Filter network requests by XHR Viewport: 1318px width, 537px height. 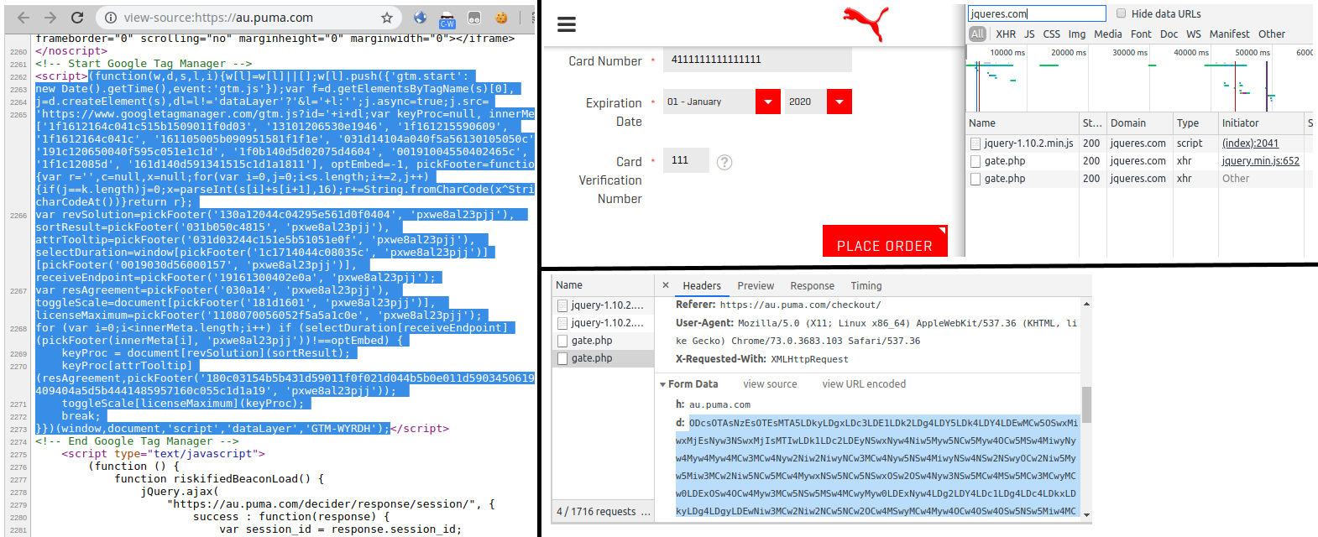tap(1006, 34)
